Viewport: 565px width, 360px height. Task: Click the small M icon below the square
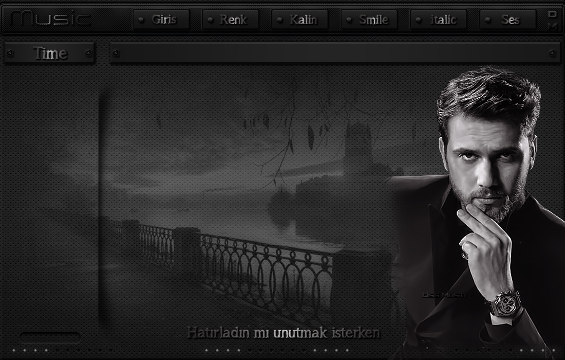552,26
